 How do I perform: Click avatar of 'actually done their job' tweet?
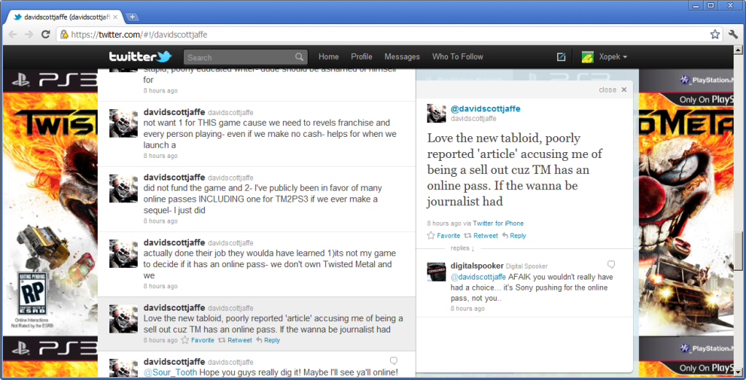pos(124,253)
